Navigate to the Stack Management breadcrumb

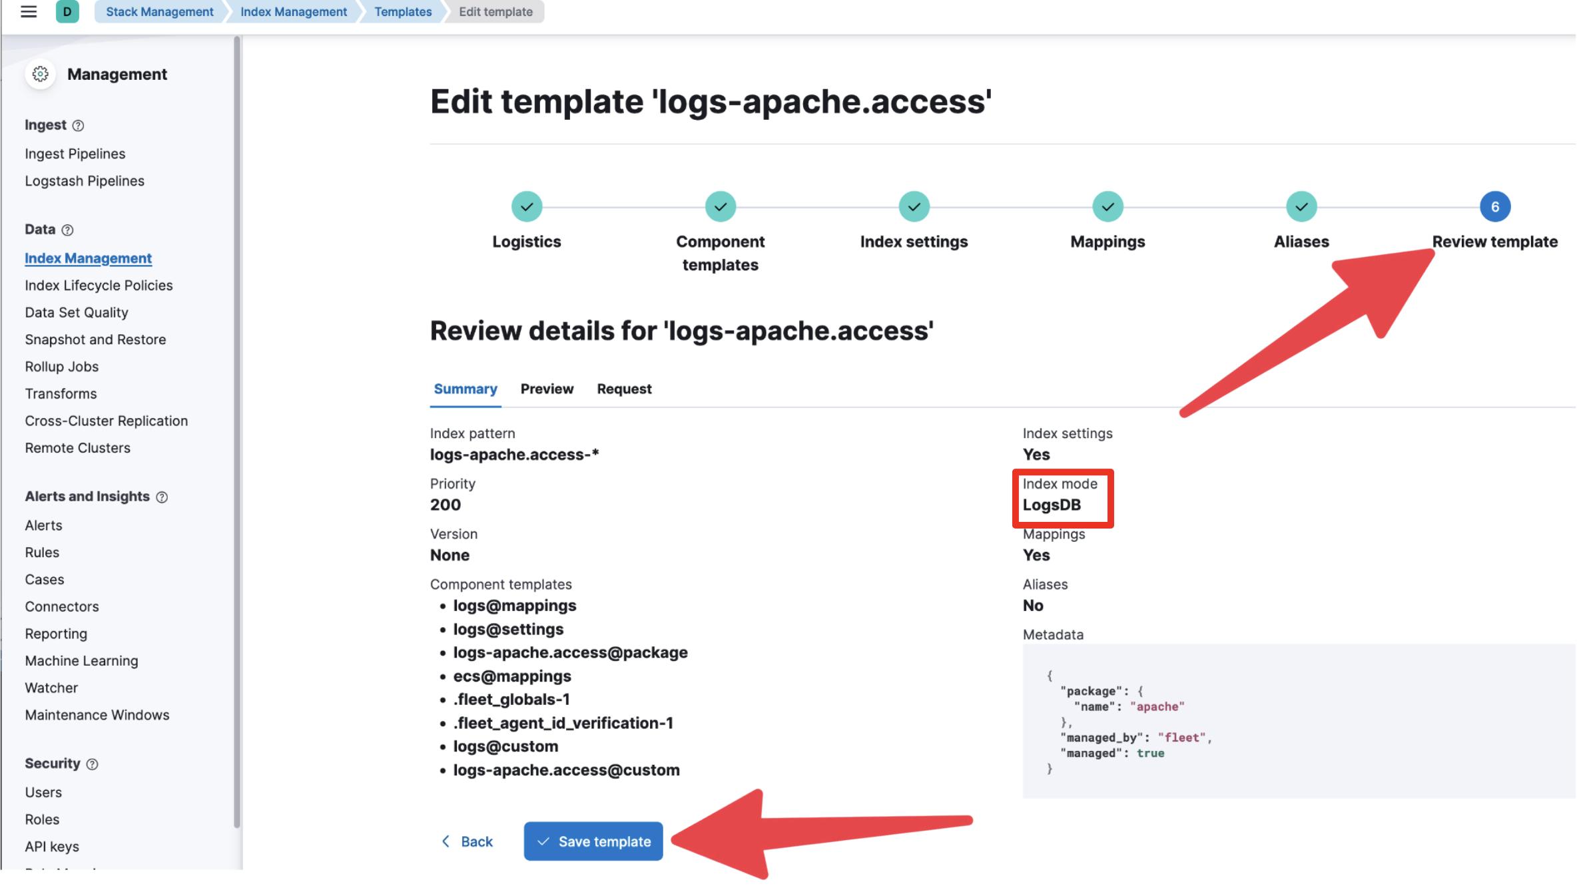click(x=160, y=11)
